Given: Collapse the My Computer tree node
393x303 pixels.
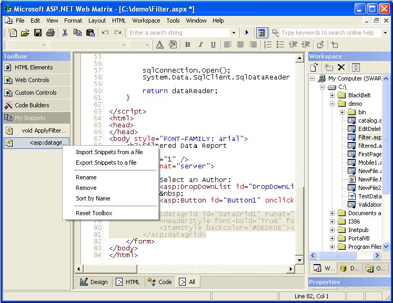Looking at the screenshot, I should (x=312, y=79).
